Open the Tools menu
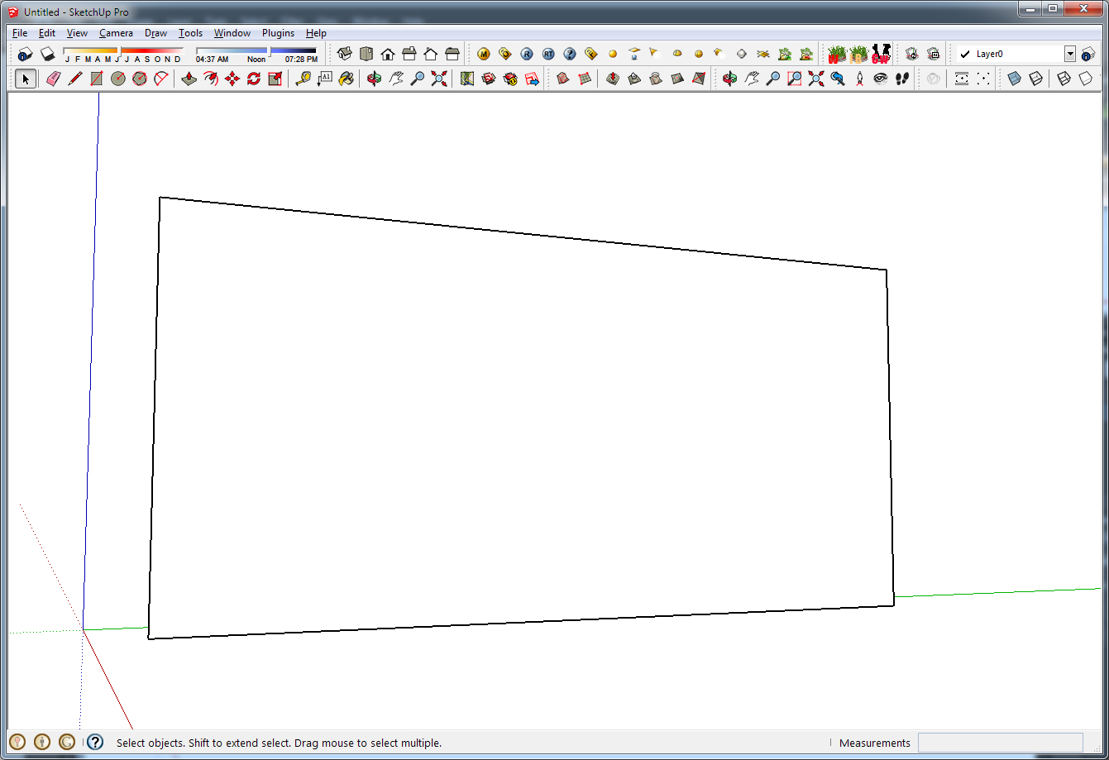This screenshot has width=1109, height=760. 190,33
